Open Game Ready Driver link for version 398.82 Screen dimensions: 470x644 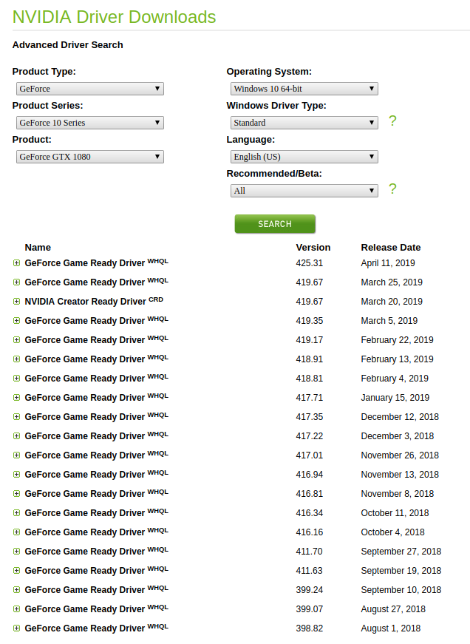[x=97, y=628]
